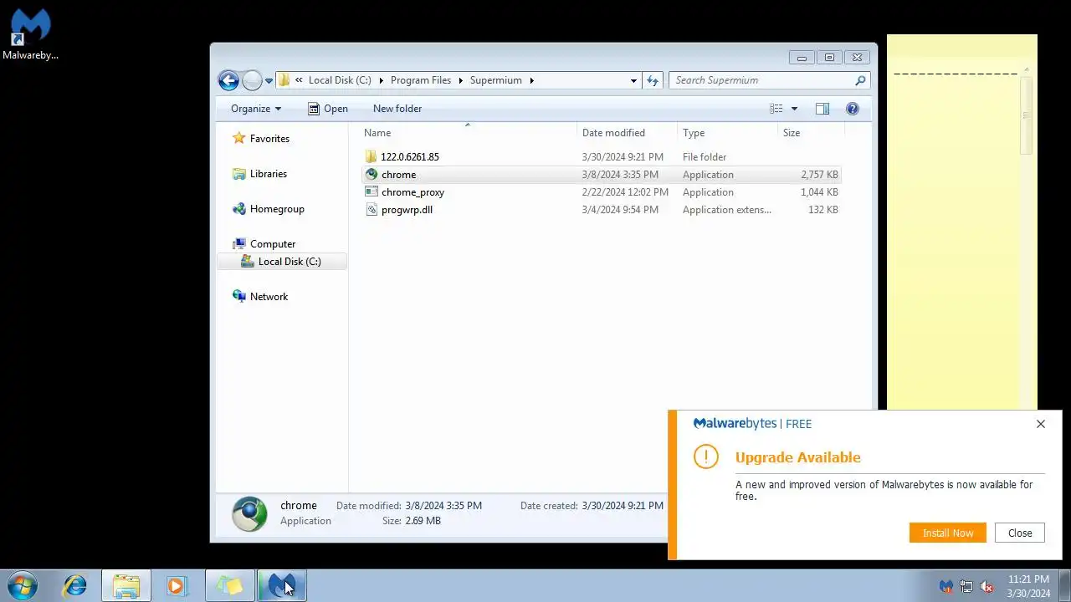This screenshot has width=1071, height=602.
Task: Select the chrome application file
Action: tap(601, 175)
